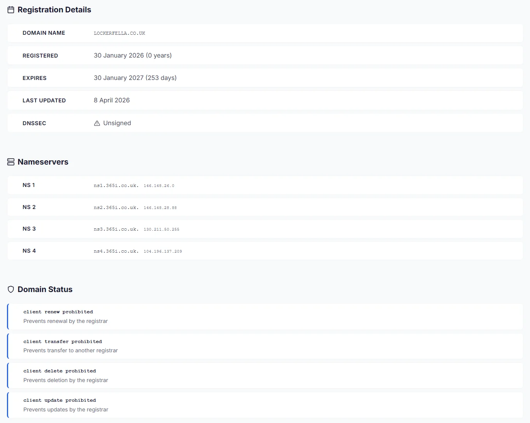Select the 30 January 2026 (0 years) value
The width and height of the screenshot is (530, 423).
tap(133, 55)
